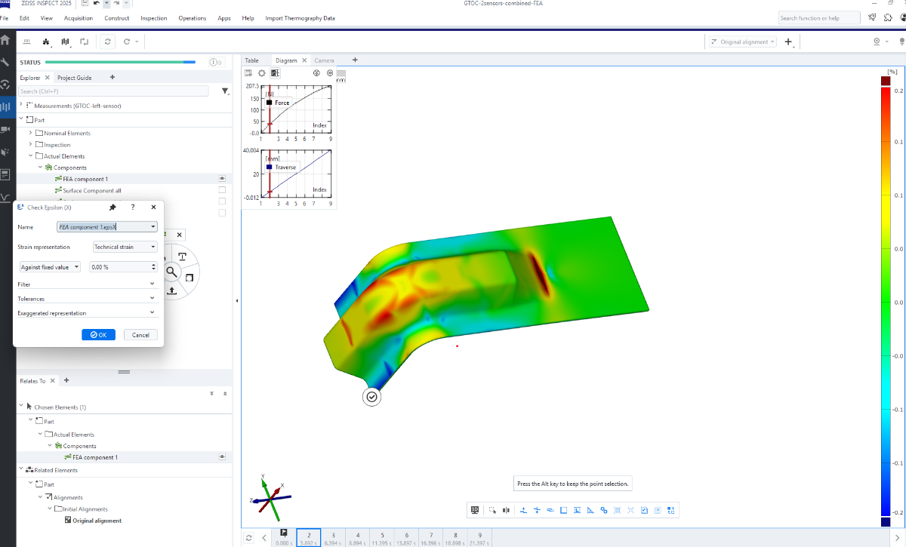Toggle visibility of FEA component 1 in Explorer
The height and width of the screenshot is (547, 906).
click(x=222, y=179)
